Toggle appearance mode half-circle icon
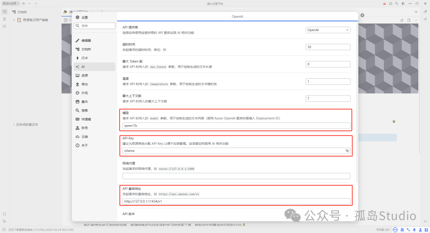Screen dimensions: 430x233 403,4
